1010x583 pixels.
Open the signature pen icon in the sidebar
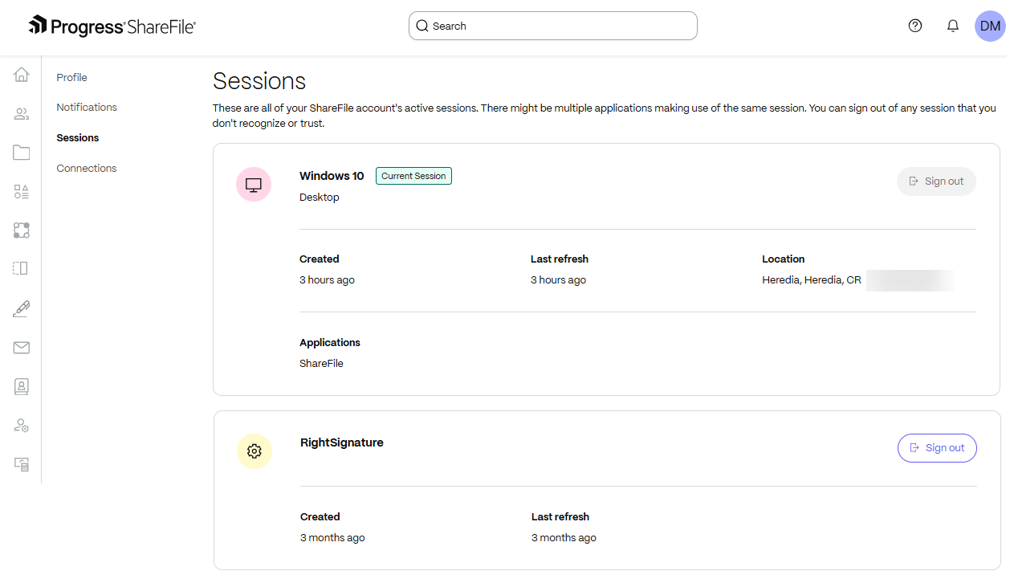[22, 308]
